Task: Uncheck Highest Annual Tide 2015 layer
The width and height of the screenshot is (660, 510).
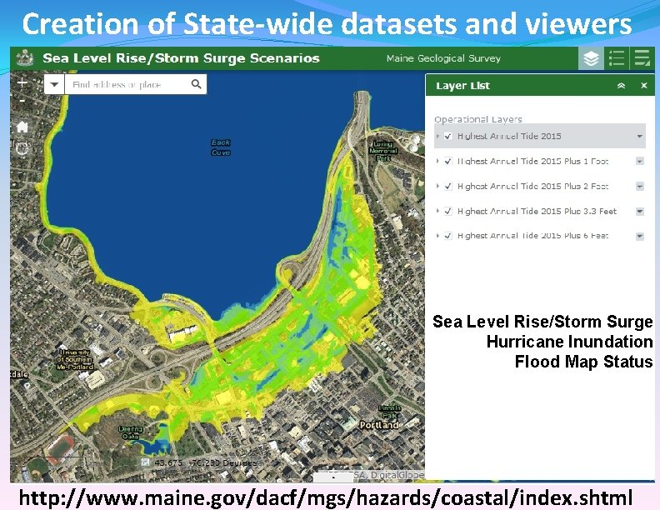Action: pyautogui.click(x=447, y=137)
